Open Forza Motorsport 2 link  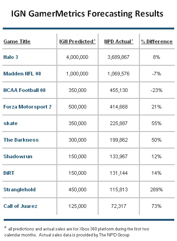coord(28,107)
